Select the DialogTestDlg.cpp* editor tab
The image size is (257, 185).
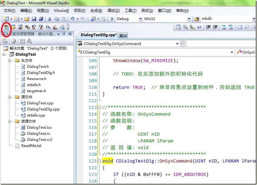click(x=99, y=35)
